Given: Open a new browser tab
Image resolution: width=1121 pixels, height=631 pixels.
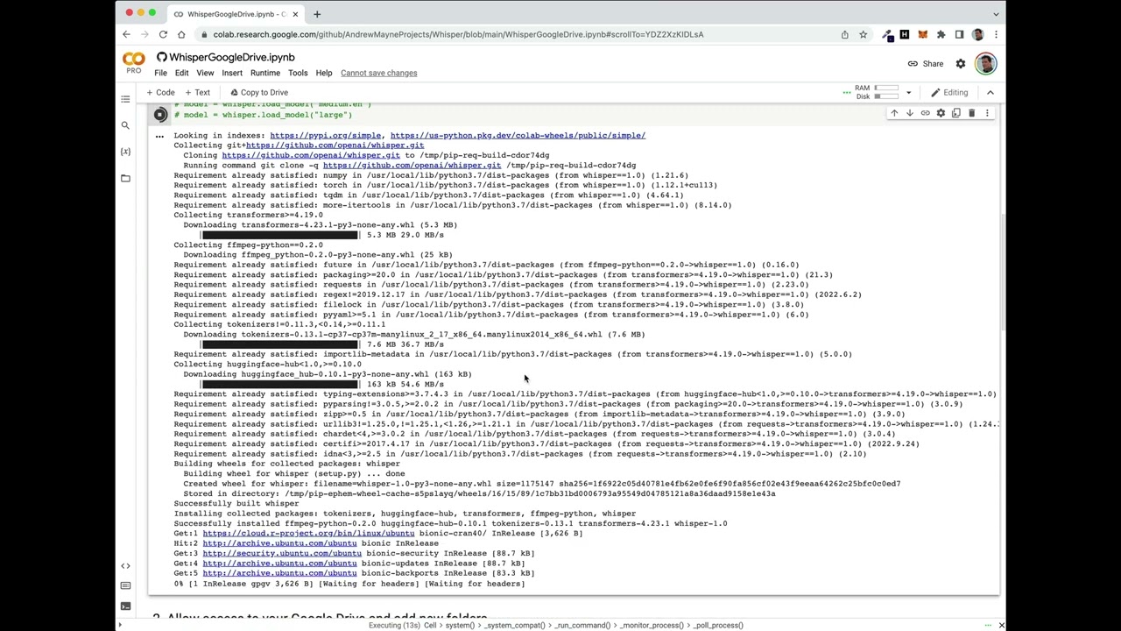Looking at the screenshot, I should pyautogui.click(x=317, y=14).
